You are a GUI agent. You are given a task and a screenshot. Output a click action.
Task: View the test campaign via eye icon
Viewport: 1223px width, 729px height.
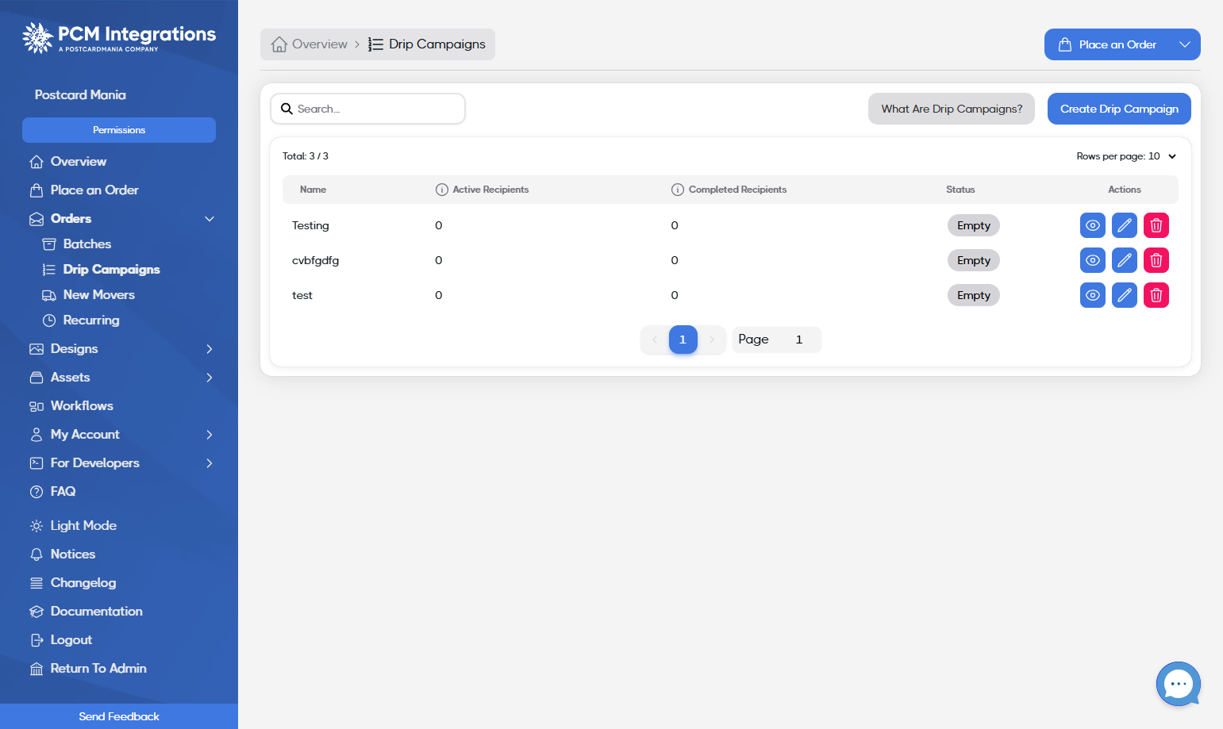[1093, 295]
